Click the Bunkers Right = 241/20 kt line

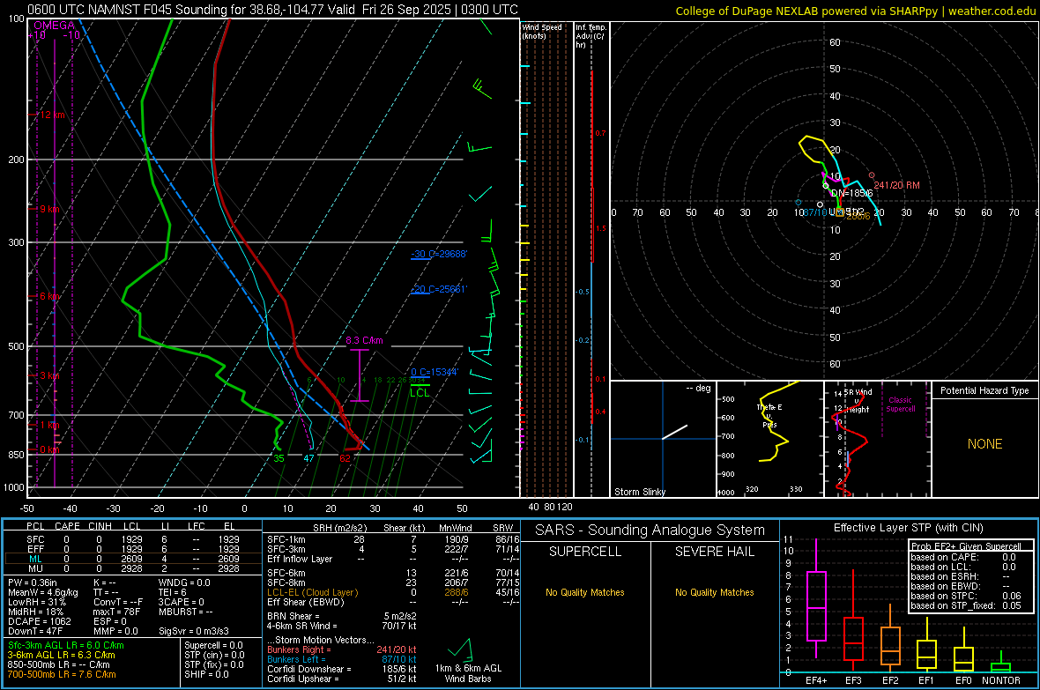click(x=342, y=649)
